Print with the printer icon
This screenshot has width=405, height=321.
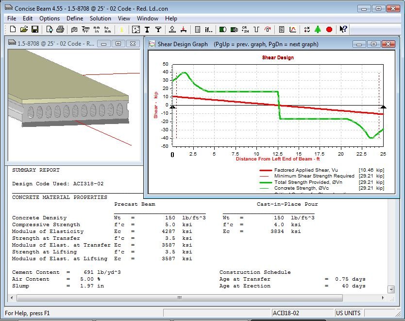point(60,29)
